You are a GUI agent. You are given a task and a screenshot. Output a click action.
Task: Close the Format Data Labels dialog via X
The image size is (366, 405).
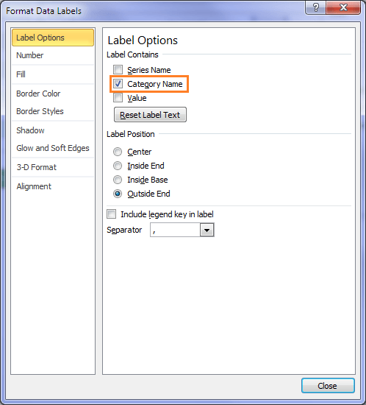[x=343, y=7]
